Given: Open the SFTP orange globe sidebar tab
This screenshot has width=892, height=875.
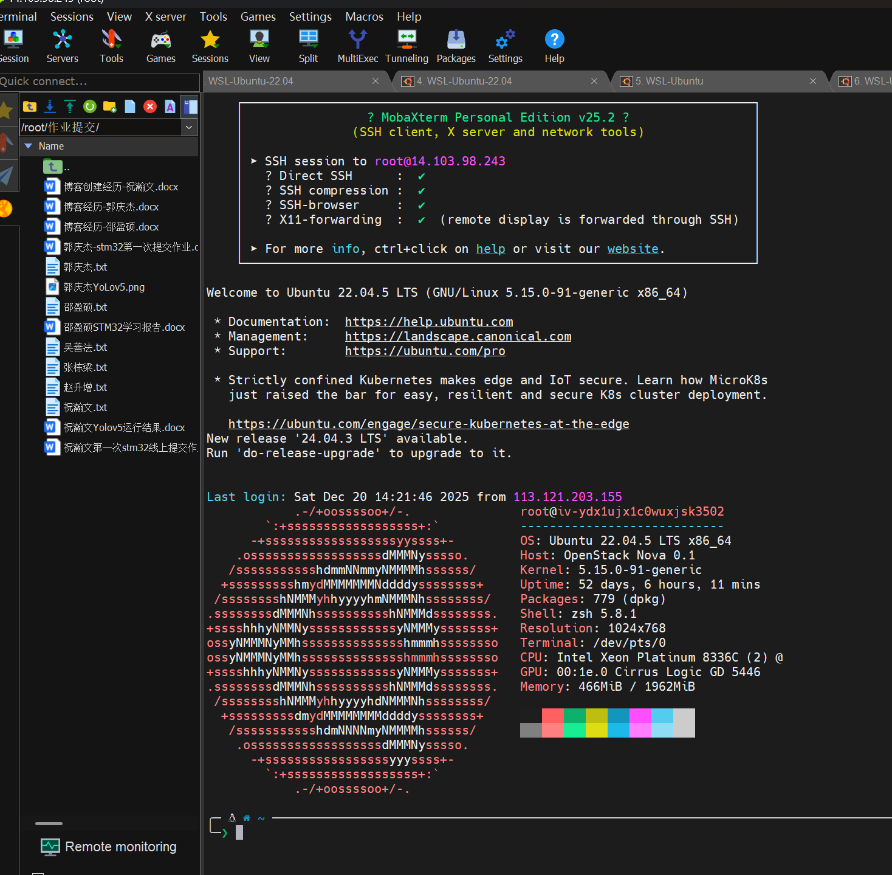Looking at the screenshot, I should 6,209.
